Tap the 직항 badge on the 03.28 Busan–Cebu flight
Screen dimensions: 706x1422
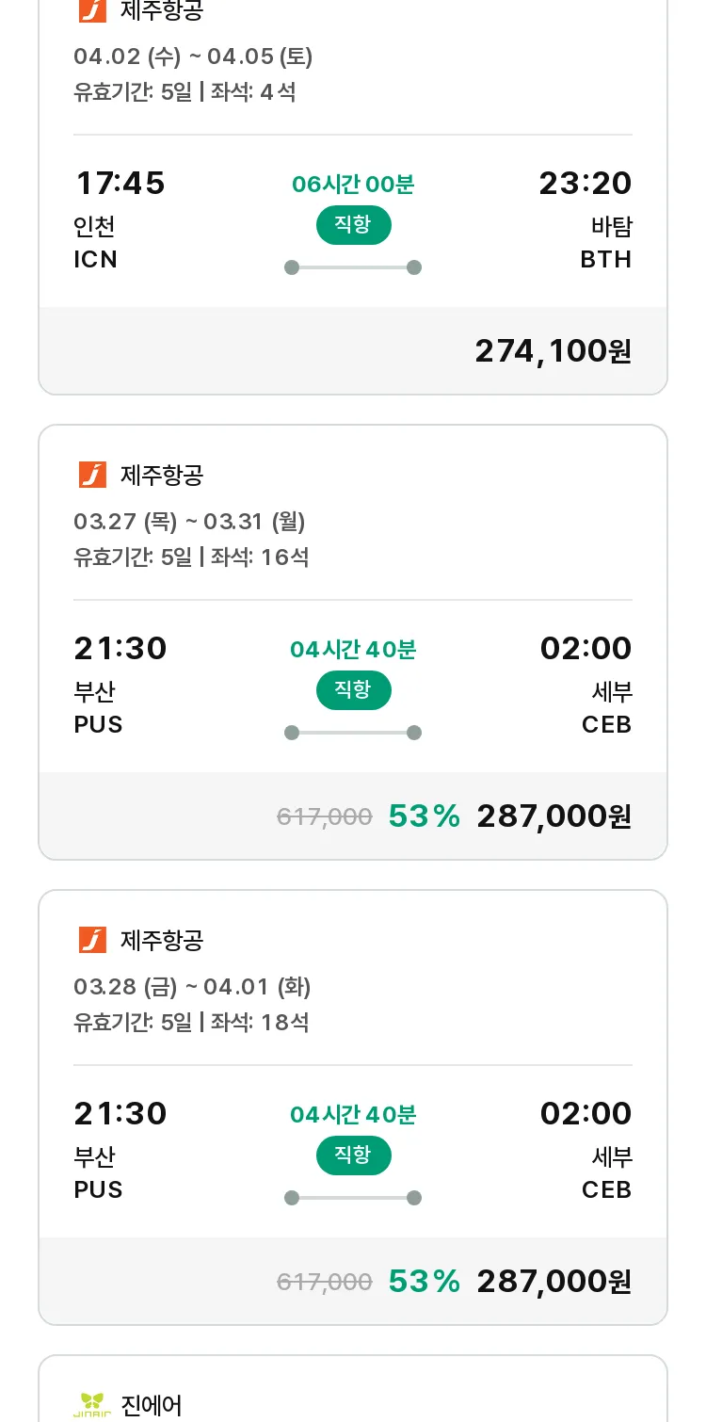click(x=353, y=1155)
